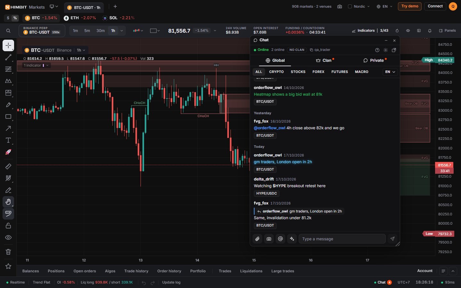
Task: Expand the timeframe dropdown after 1h
Action: click(122, 31)
